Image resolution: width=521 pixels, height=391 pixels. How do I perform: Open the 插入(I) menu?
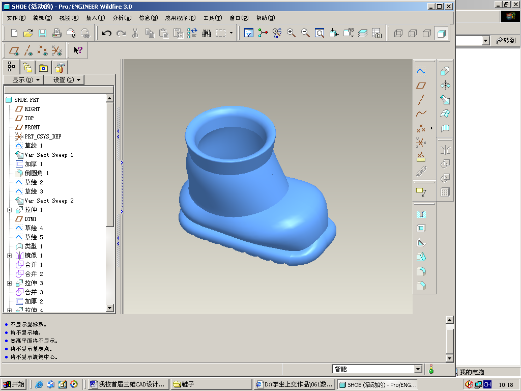point(95,18)
